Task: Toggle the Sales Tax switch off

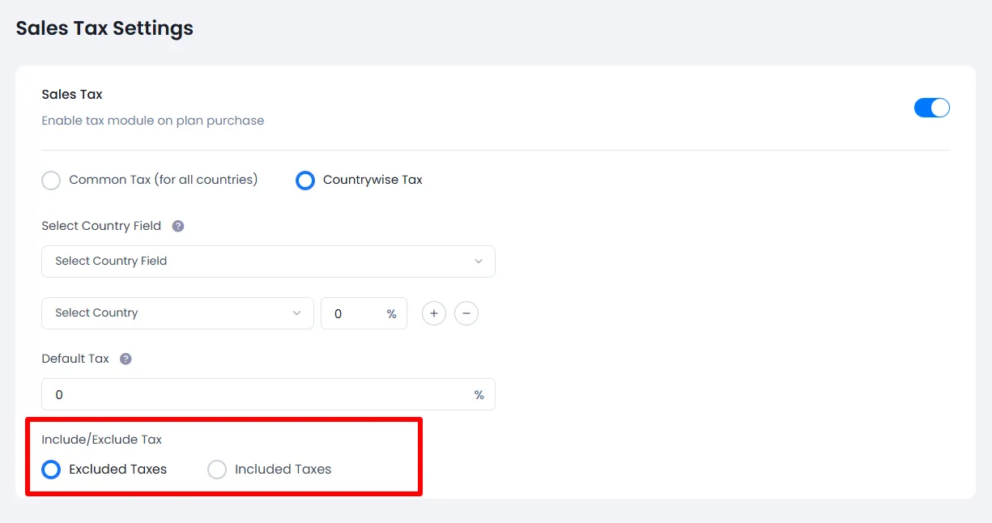Action: point(931,108)
